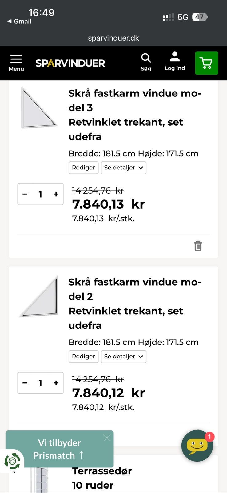
Task: Click the quantity field showing 1
Action: point(40,194)
